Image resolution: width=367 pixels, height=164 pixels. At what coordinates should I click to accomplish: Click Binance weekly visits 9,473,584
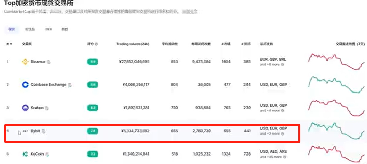pos(201,62)
